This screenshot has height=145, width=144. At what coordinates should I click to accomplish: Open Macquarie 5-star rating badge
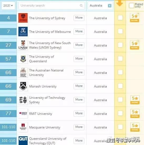[x=135, y=127]
